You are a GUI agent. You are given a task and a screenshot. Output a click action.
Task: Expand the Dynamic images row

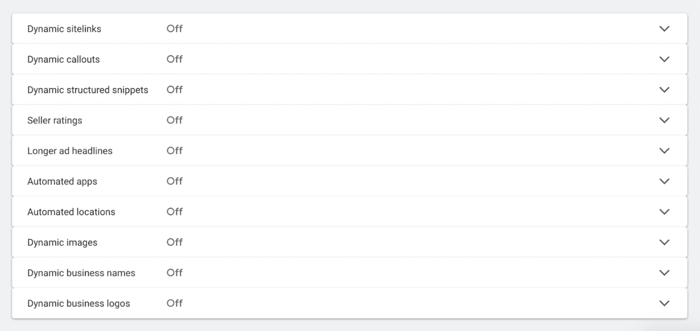click(664, 242)
